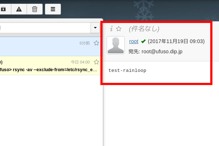Viewport: 219px width, 146px height.
Task: Expand the search box dropdown arrow
Action: click(x=96, y=28)
